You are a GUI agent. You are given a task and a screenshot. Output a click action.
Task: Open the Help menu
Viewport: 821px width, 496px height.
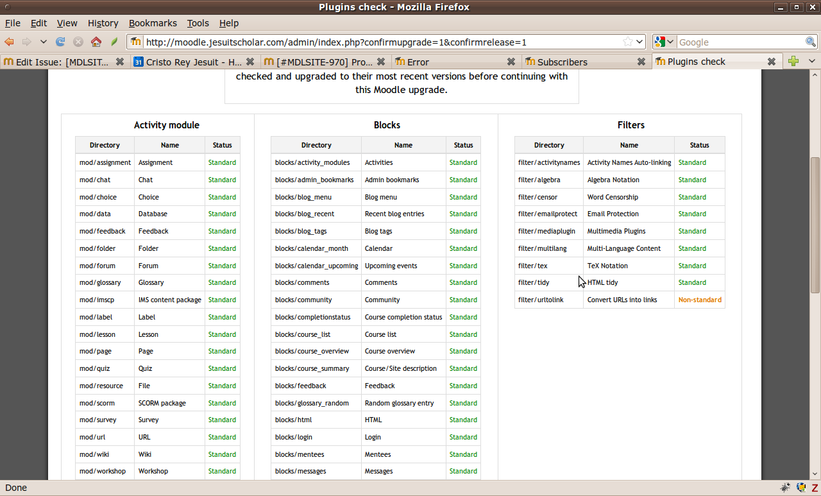[229, 23]
